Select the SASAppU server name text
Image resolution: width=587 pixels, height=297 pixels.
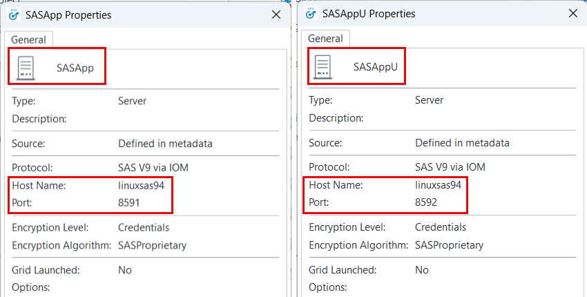click(x=376, y=67)
